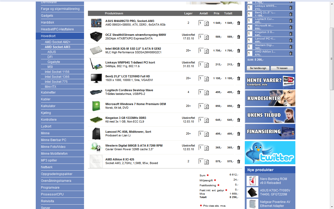Viewport: 334px width, 209px height.
Task: Open Ukens tilbud banner
Action: tap(270, 115)
